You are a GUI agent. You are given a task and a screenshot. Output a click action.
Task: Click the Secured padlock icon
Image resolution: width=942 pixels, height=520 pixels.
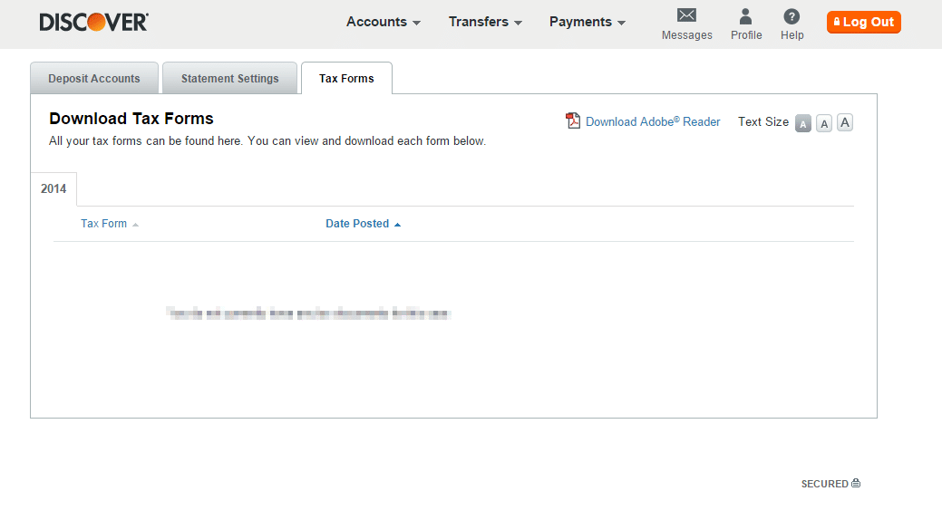856,484
